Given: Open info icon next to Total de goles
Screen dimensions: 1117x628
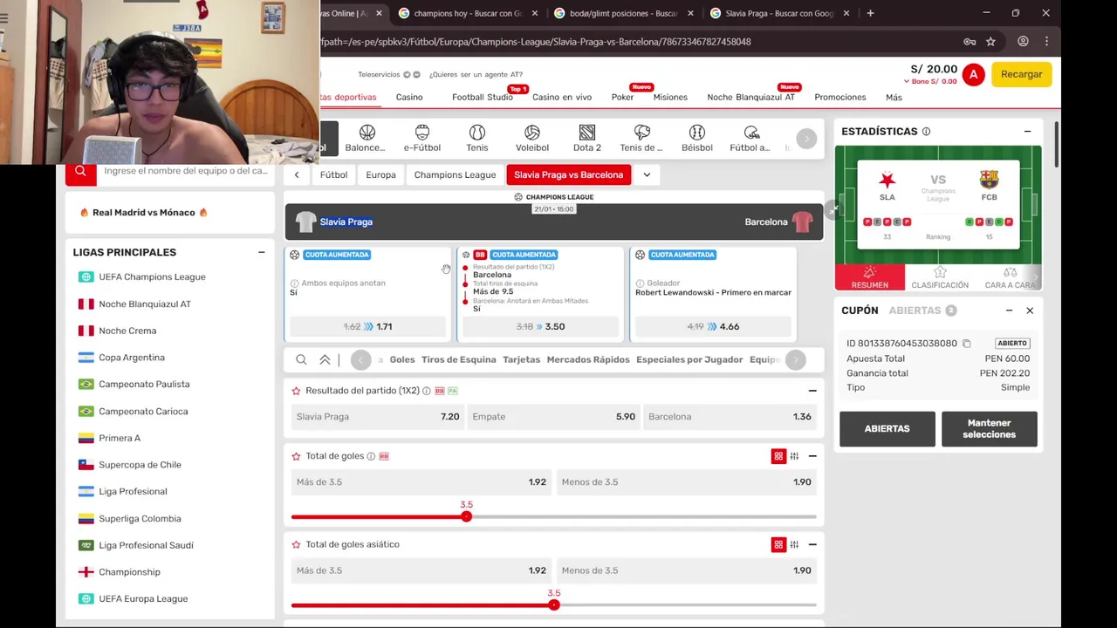Looking at the screenshot, I should pos(371,456).
